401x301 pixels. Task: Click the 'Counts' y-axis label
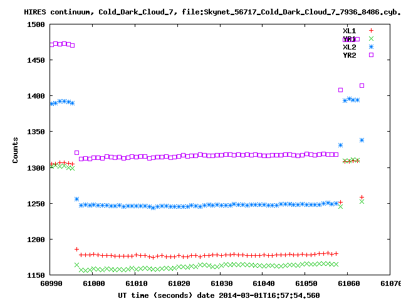click(15, 150)
